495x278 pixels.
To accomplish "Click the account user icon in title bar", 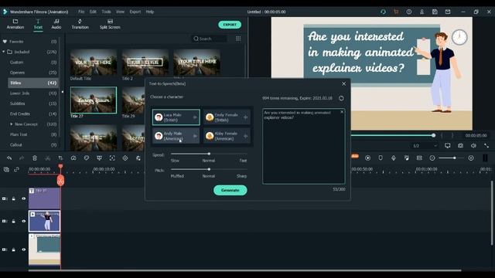I will coord(422,12).
